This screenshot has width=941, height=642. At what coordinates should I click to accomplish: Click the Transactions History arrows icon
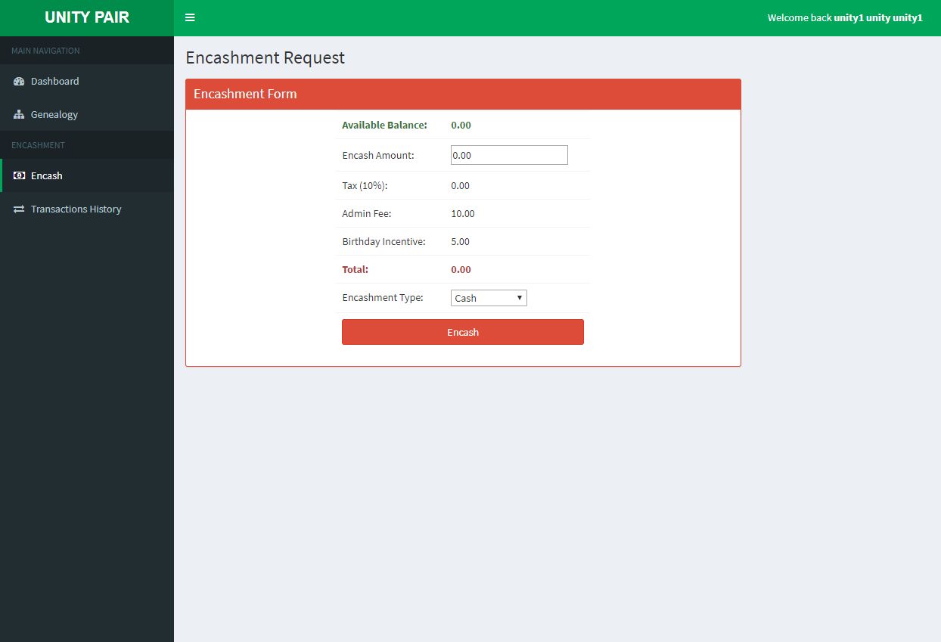[x=19, y=209]
